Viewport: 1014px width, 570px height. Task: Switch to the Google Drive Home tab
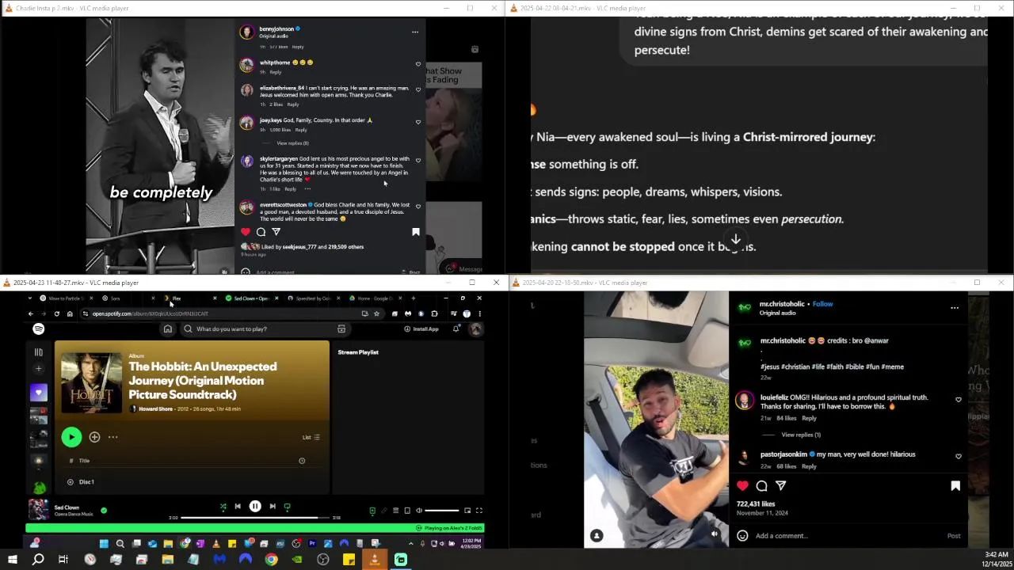pos(375,298)
